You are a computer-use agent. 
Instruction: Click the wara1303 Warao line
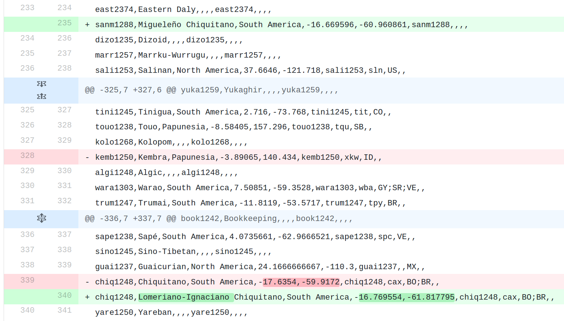pos(260,188)
